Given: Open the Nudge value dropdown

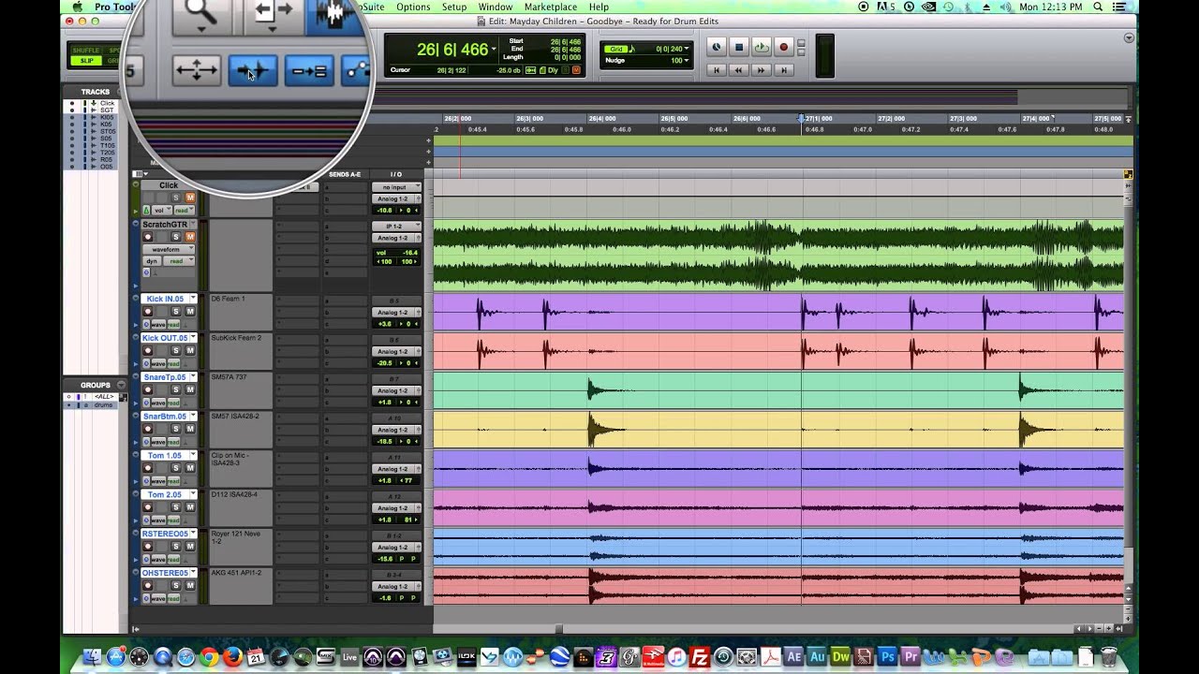Looking at the screenshot, I should click(687, 61).
